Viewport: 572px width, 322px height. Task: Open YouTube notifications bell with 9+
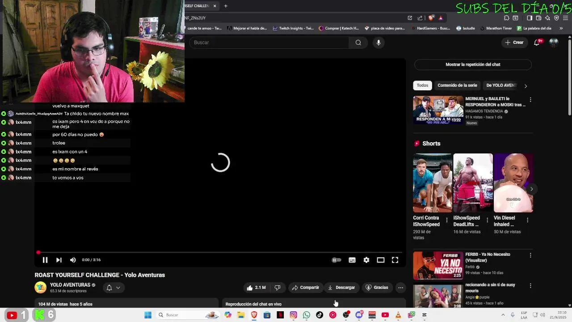[x=538, y=42]
